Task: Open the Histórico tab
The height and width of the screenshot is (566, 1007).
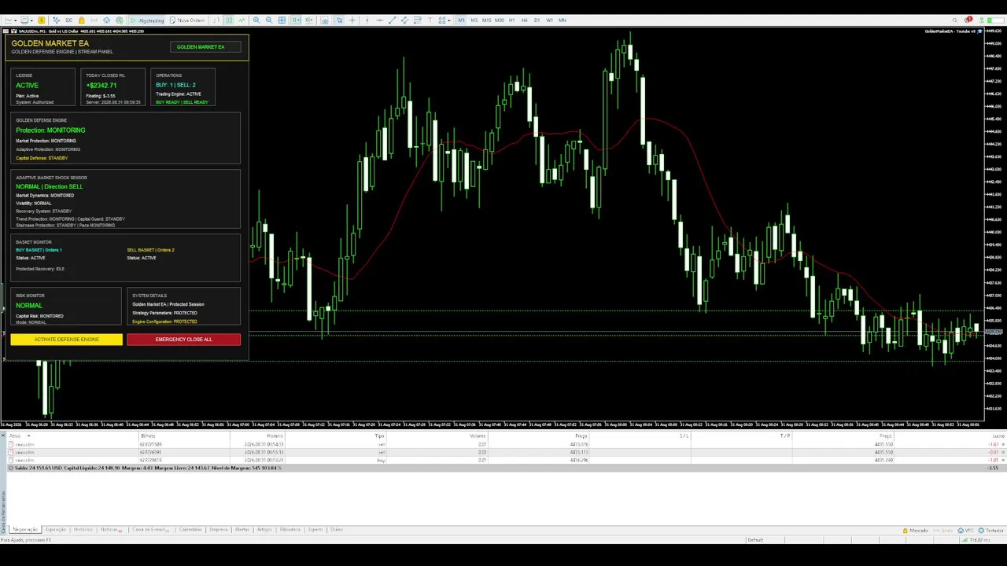Action: point(83,530)
